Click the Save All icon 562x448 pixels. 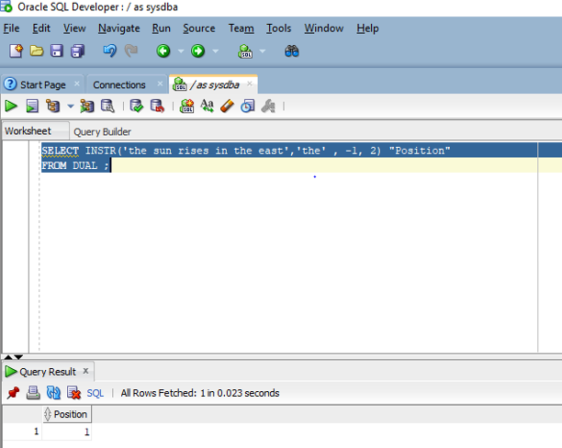coord(77,50)
